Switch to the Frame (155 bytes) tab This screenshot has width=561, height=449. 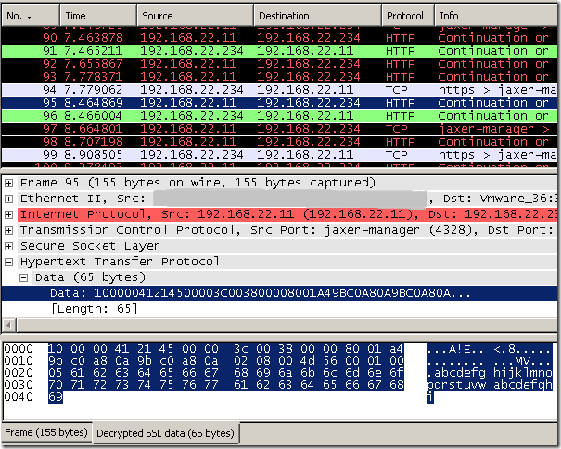pos(46,432)
